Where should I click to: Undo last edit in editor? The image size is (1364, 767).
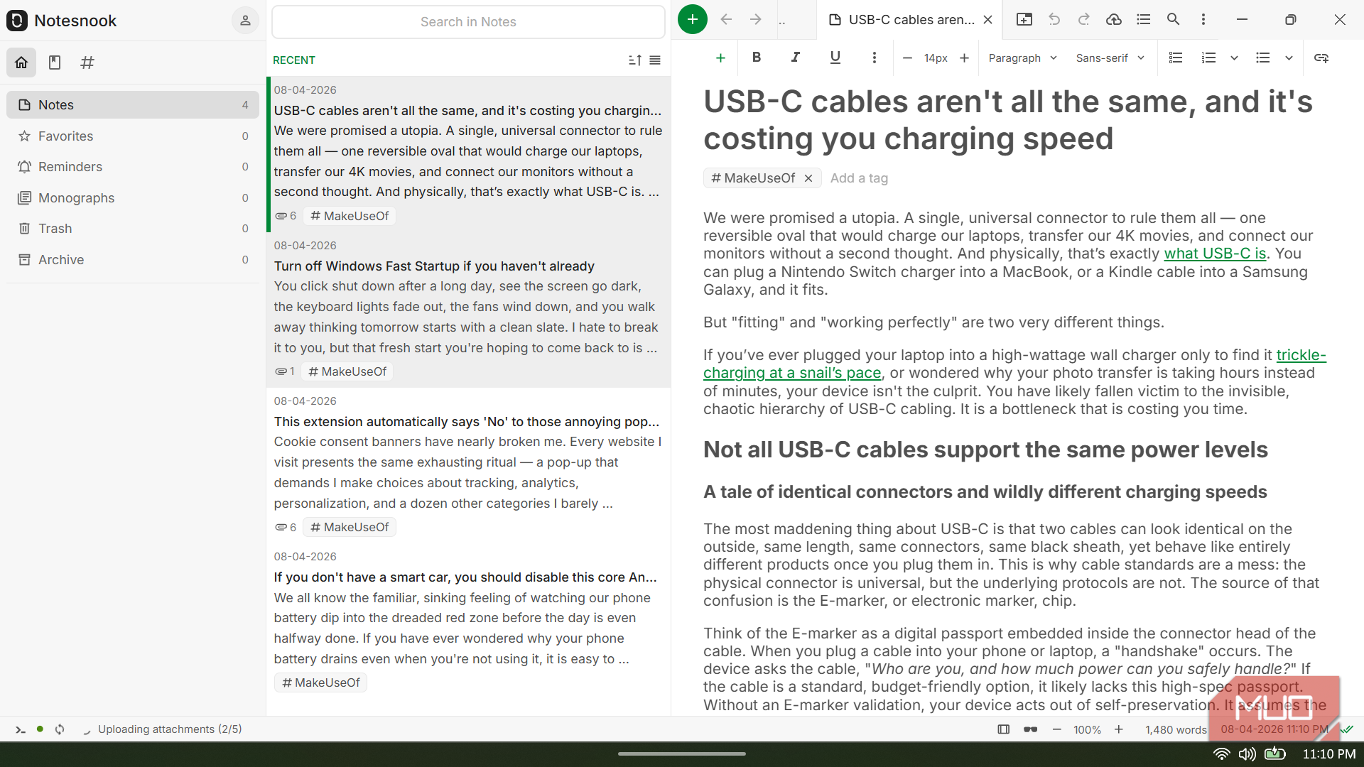point(1054,20)
